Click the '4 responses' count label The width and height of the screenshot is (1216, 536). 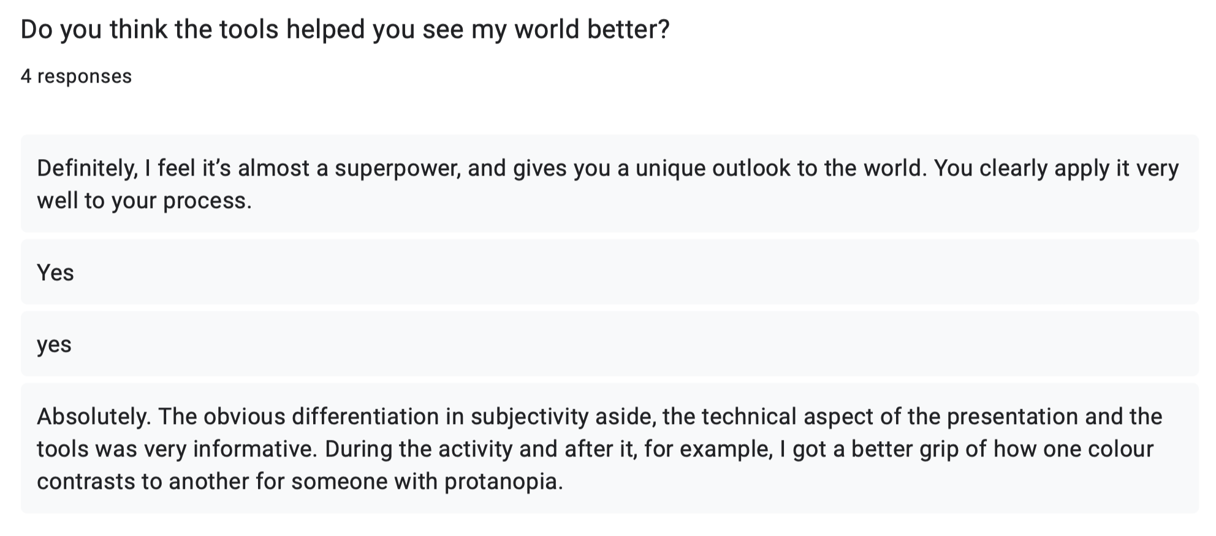click(x=76, y=76)
